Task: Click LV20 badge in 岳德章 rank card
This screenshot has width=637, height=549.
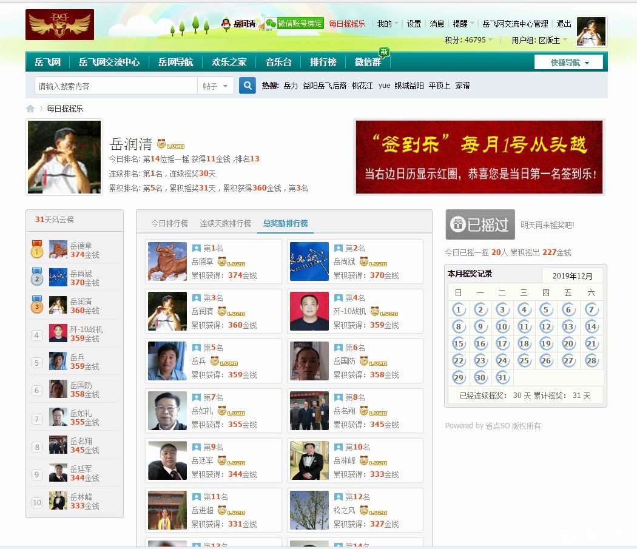Action: 232,262
